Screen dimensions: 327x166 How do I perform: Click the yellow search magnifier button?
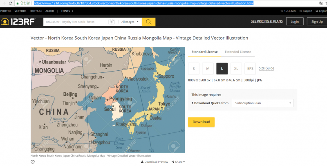click(149, 22)
